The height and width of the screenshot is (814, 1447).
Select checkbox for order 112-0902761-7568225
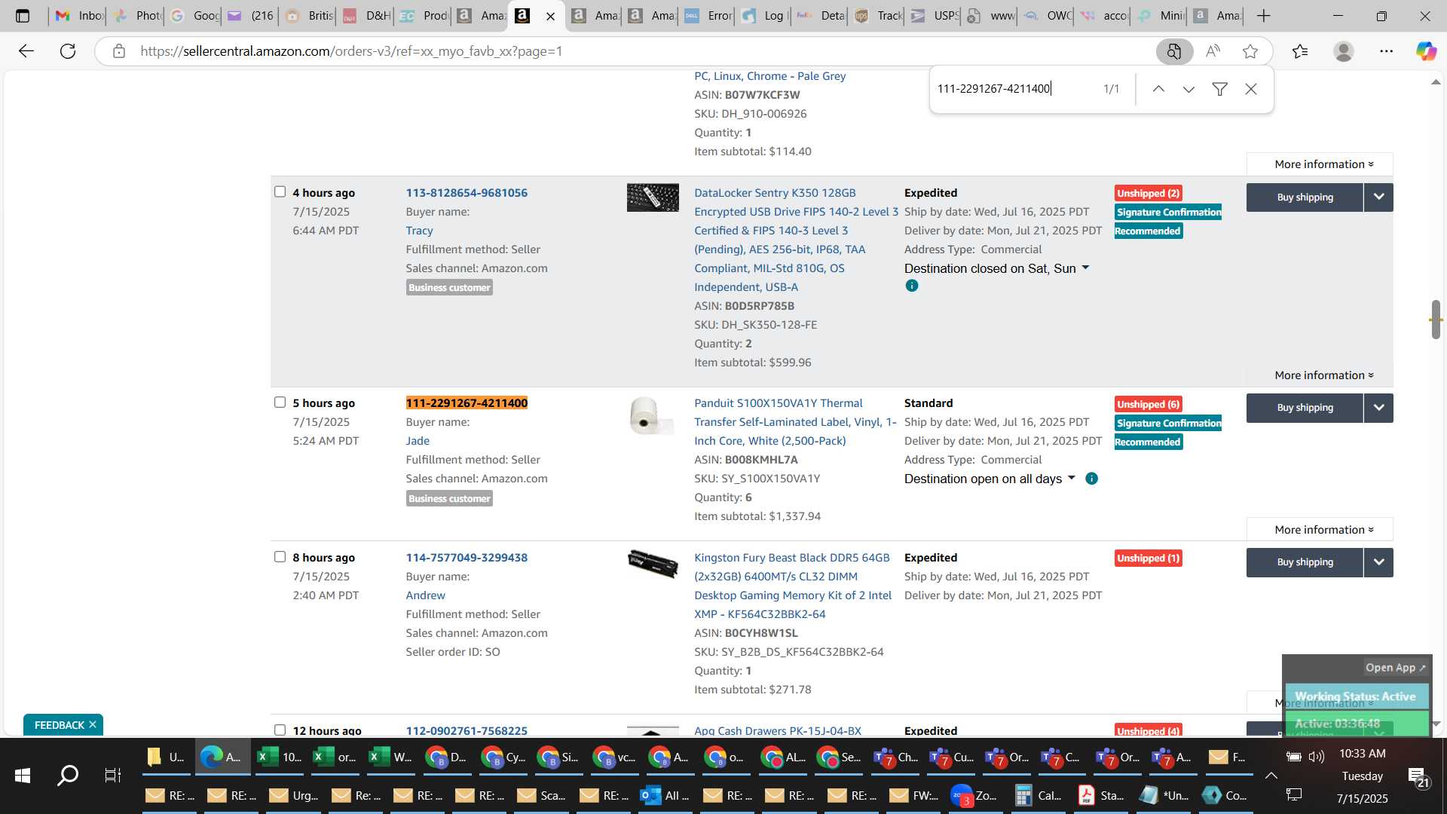pos(280,730)
